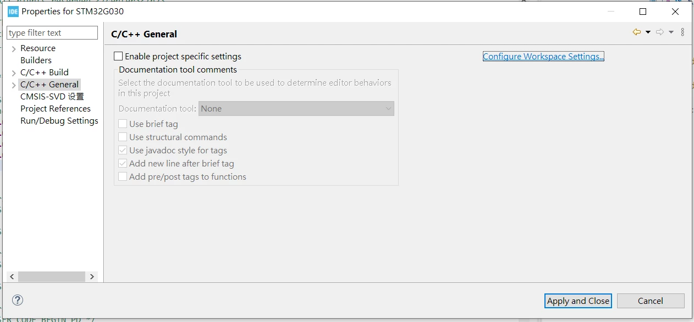Select C/C++ General in the tree

(x=49, y=85)
